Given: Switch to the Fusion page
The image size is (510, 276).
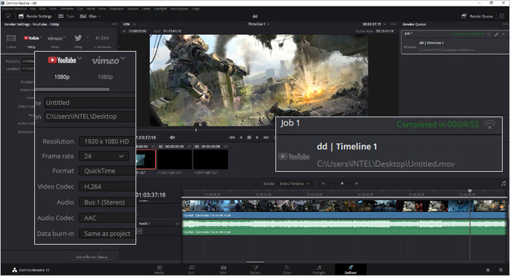Looking at the screenshot, I should [255, 270].
